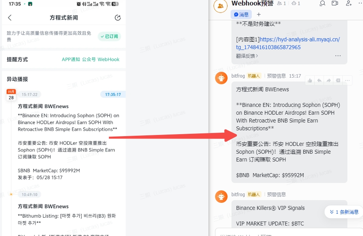Forward the Sophon message

point(329,80)
